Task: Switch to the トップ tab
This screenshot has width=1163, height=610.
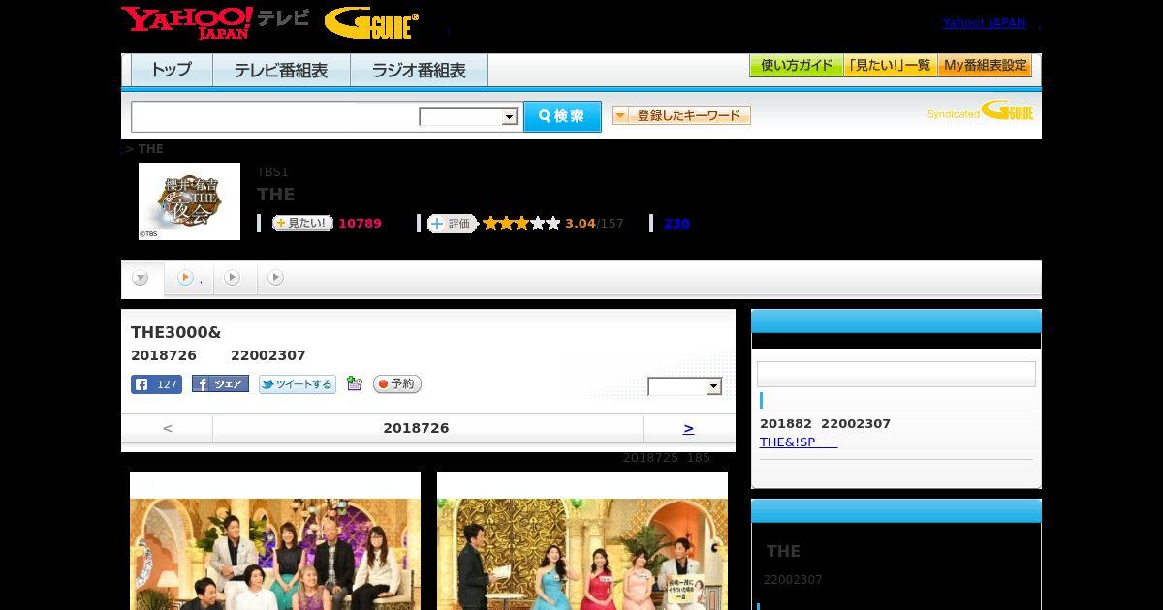Action: pyautogui.click(x=172, y=71)
